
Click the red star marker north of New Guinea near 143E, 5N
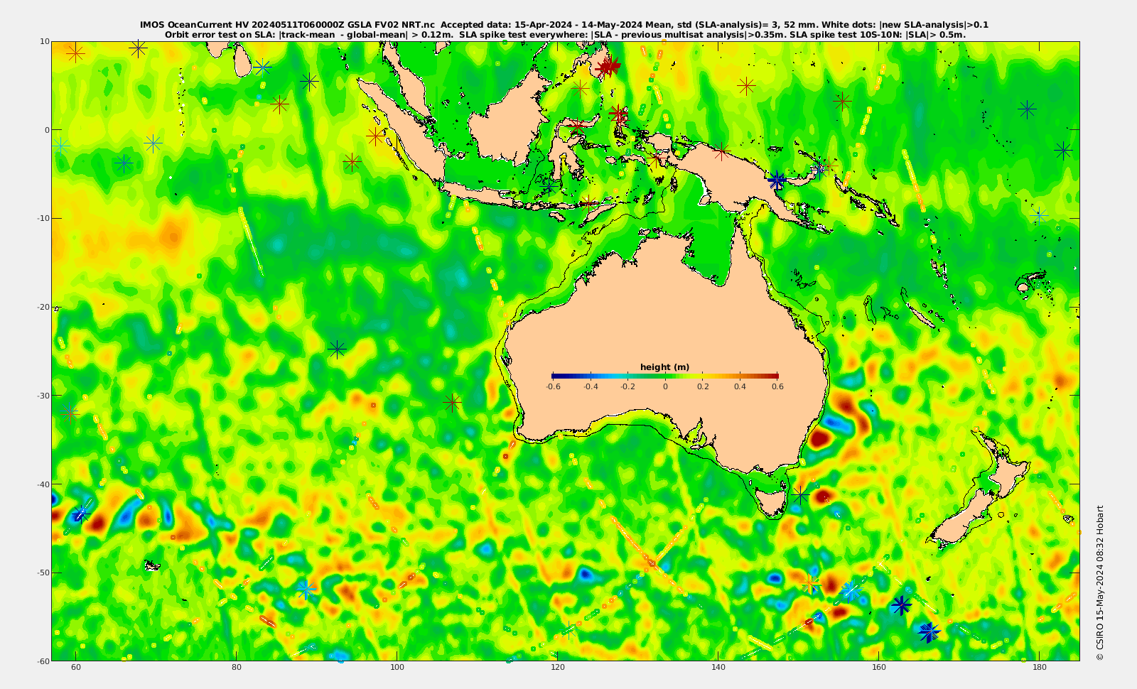[x=745, y=86]
